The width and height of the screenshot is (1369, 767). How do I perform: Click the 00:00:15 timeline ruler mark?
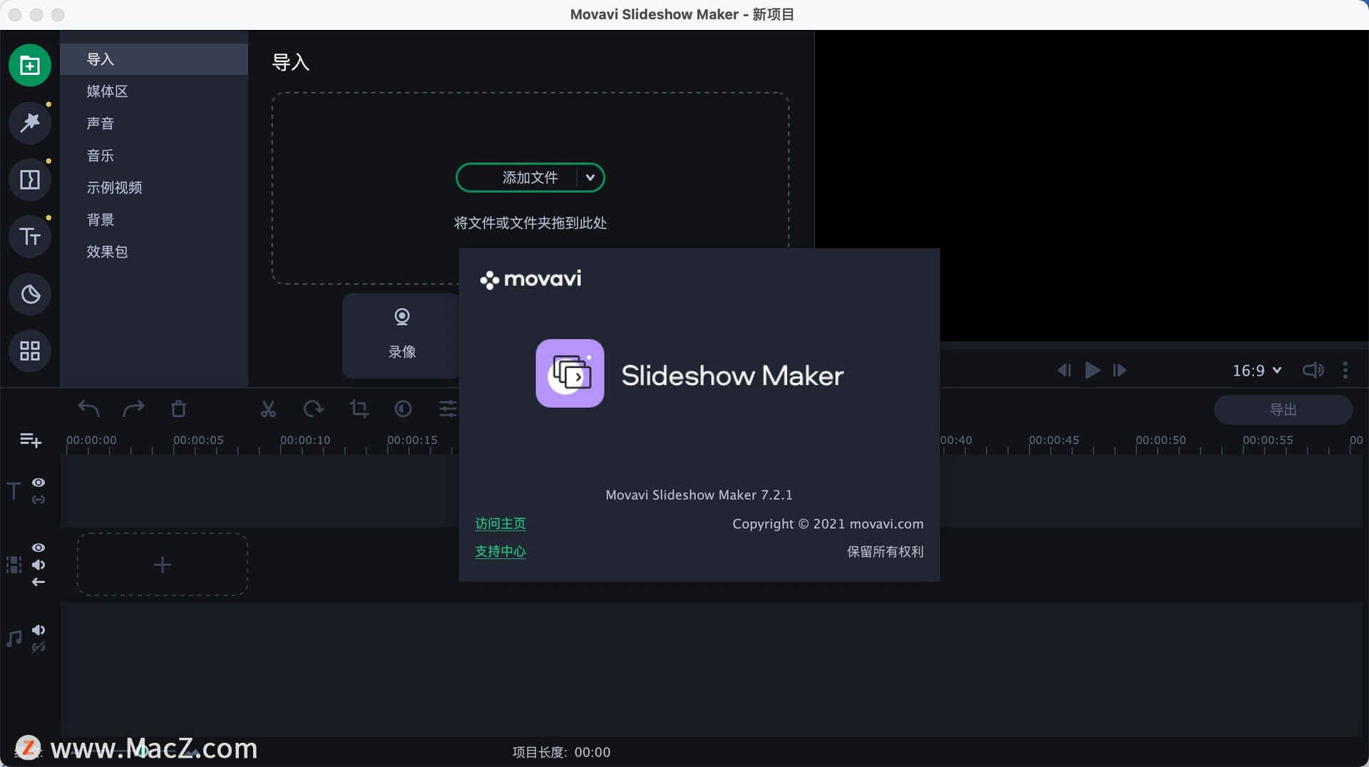tap(411, 441)
